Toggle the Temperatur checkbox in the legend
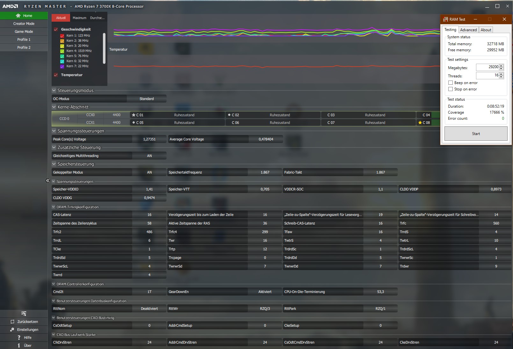513x349 pixels. (x=56, y=75)
